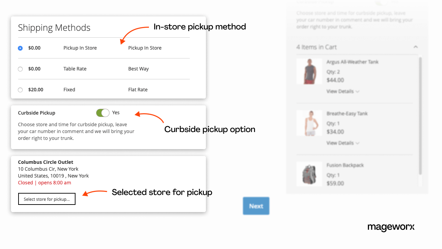Screen dimensions: 442x249
Task: Click the Columbus Circle Outlet store name
Action: [x=46, y=162]
